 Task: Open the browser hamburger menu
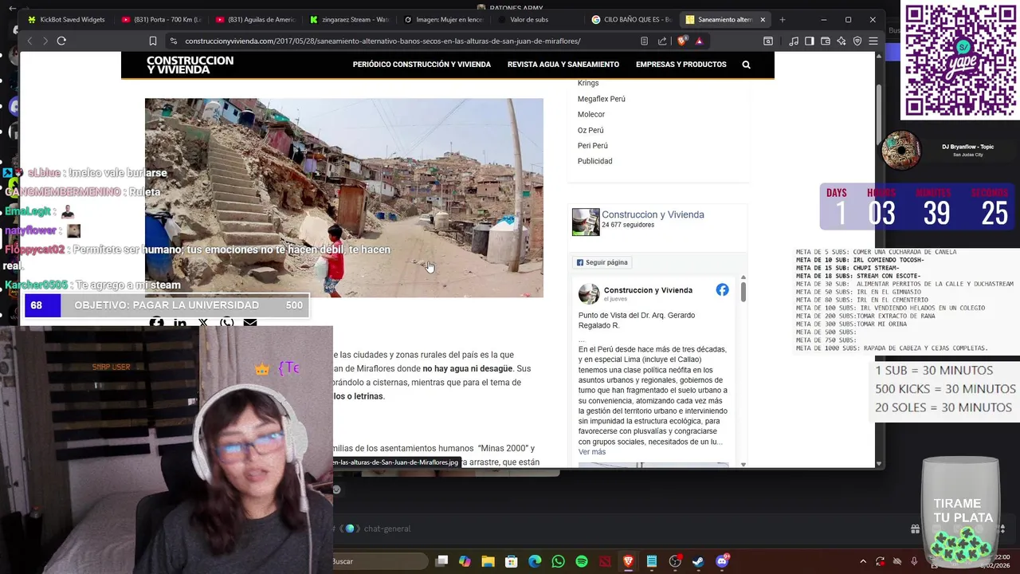pos(873,41)
